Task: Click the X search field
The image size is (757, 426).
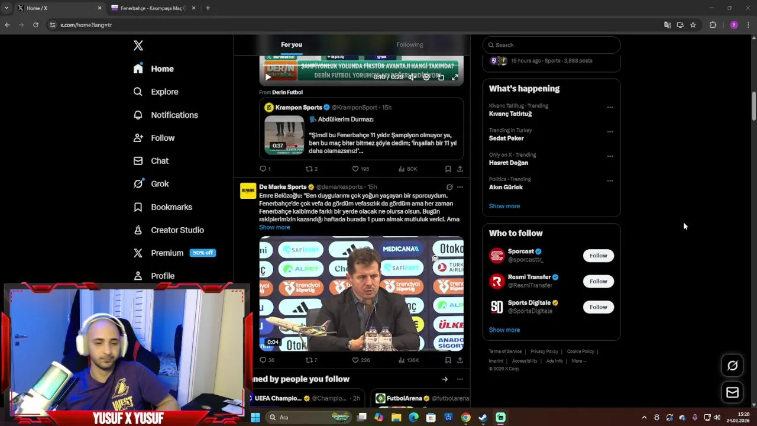Action: click(551, 45)
